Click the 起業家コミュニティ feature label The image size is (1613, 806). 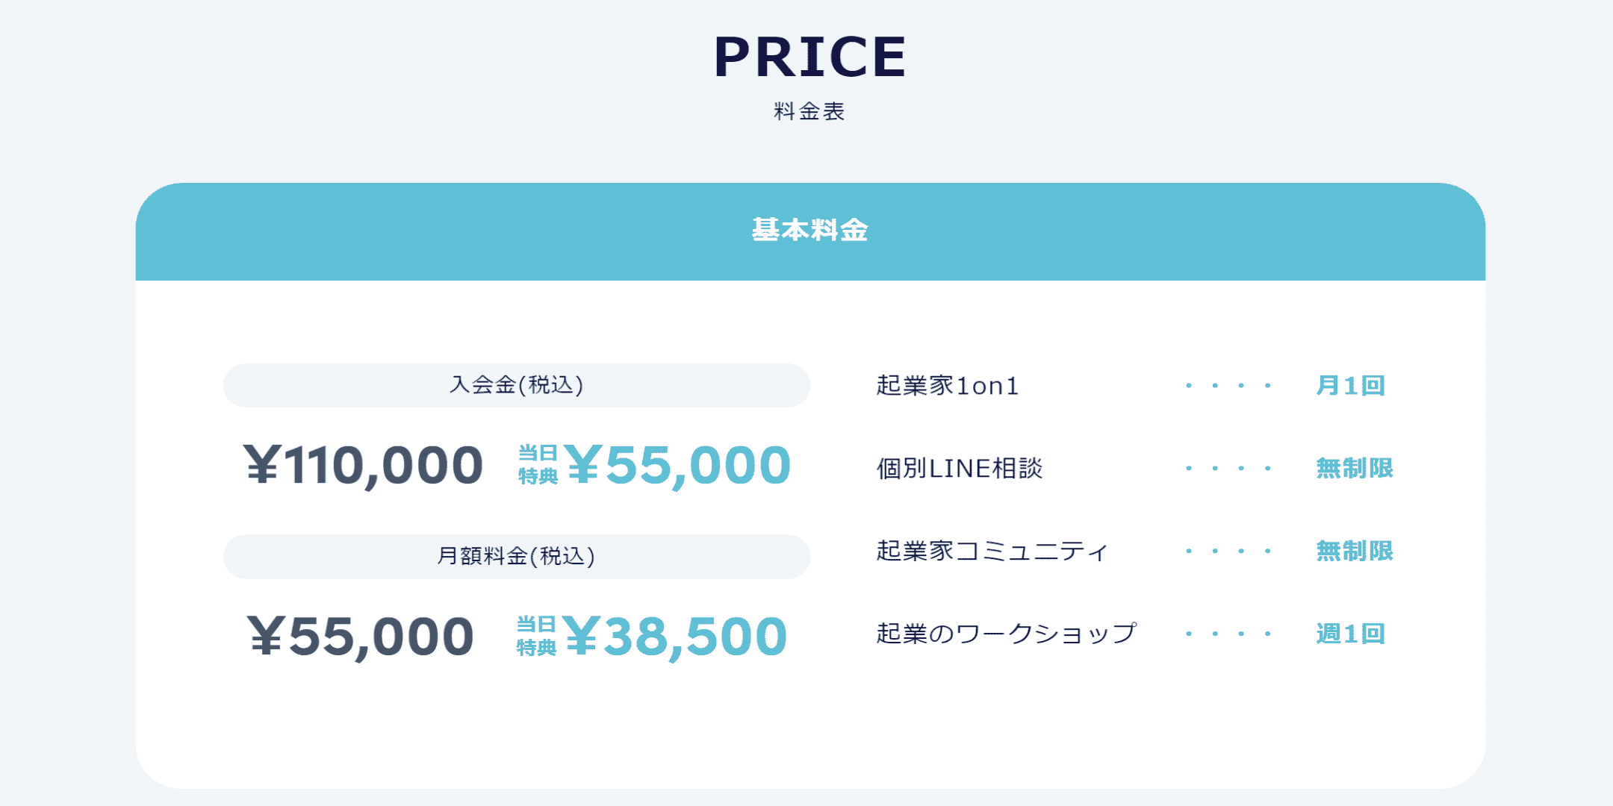pos(992,552)
